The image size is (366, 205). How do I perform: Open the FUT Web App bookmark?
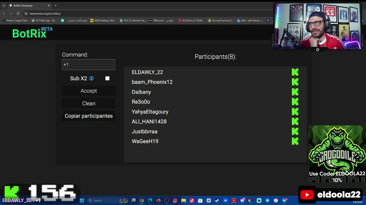[44, 20]
